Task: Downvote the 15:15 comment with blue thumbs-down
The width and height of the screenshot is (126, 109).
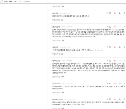Action: [120, 83]
